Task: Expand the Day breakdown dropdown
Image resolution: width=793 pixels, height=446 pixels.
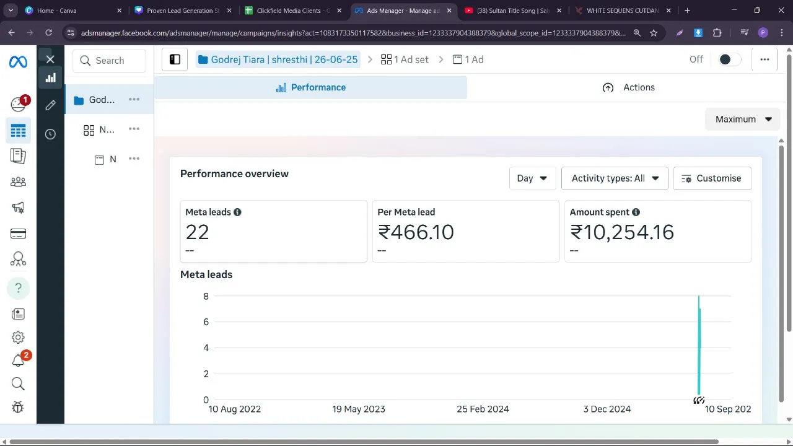Action: (x=532, y=178)
